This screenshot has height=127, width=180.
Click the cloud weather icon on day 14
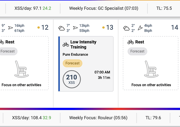tap(126, 28)
